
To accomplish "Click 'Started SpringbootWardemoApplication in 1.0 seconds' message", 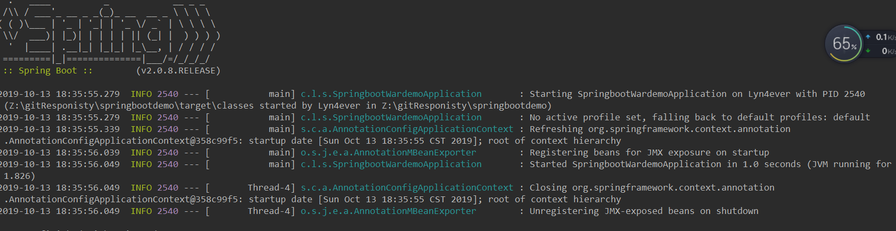I will 665,164.
